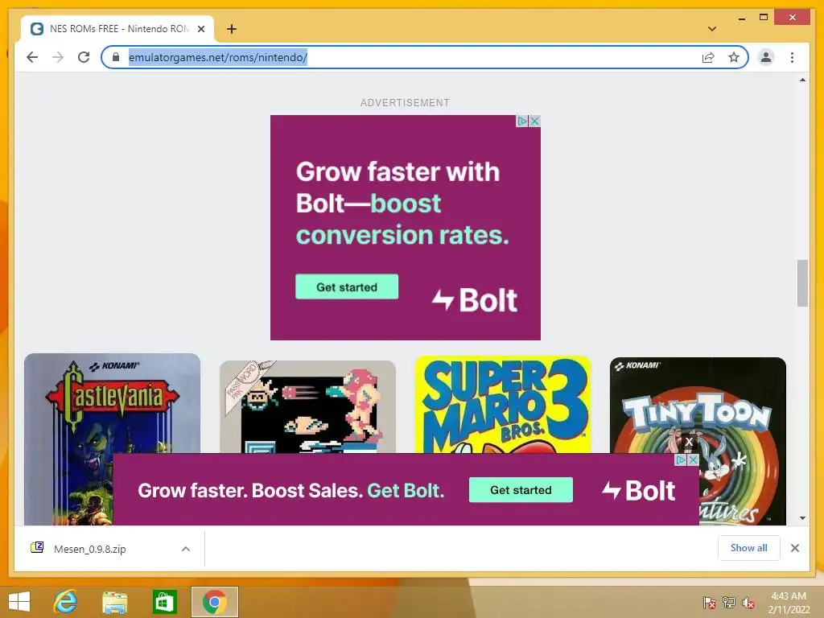The image size is (824, 618).
Task: Click the Grow faster with Bolt headline
Action: 402,204
